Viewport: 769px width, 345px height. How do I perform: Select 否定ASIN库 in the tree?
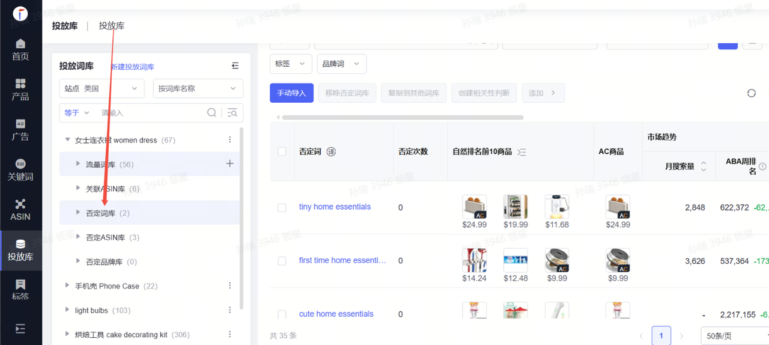(105, 237)
